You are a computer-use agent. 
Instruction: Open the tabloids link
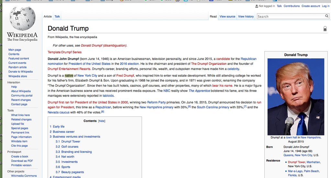tap(108, 96)
